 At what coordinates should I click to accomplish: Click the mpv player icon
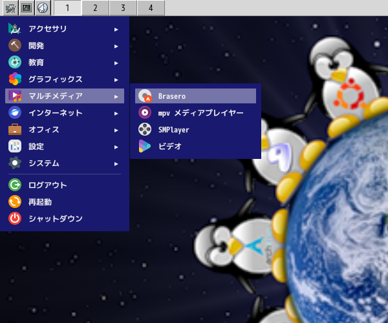(145, 112)
